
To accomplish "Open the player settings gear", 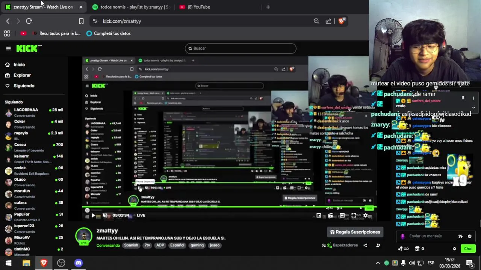I will (x=365, y=216).
